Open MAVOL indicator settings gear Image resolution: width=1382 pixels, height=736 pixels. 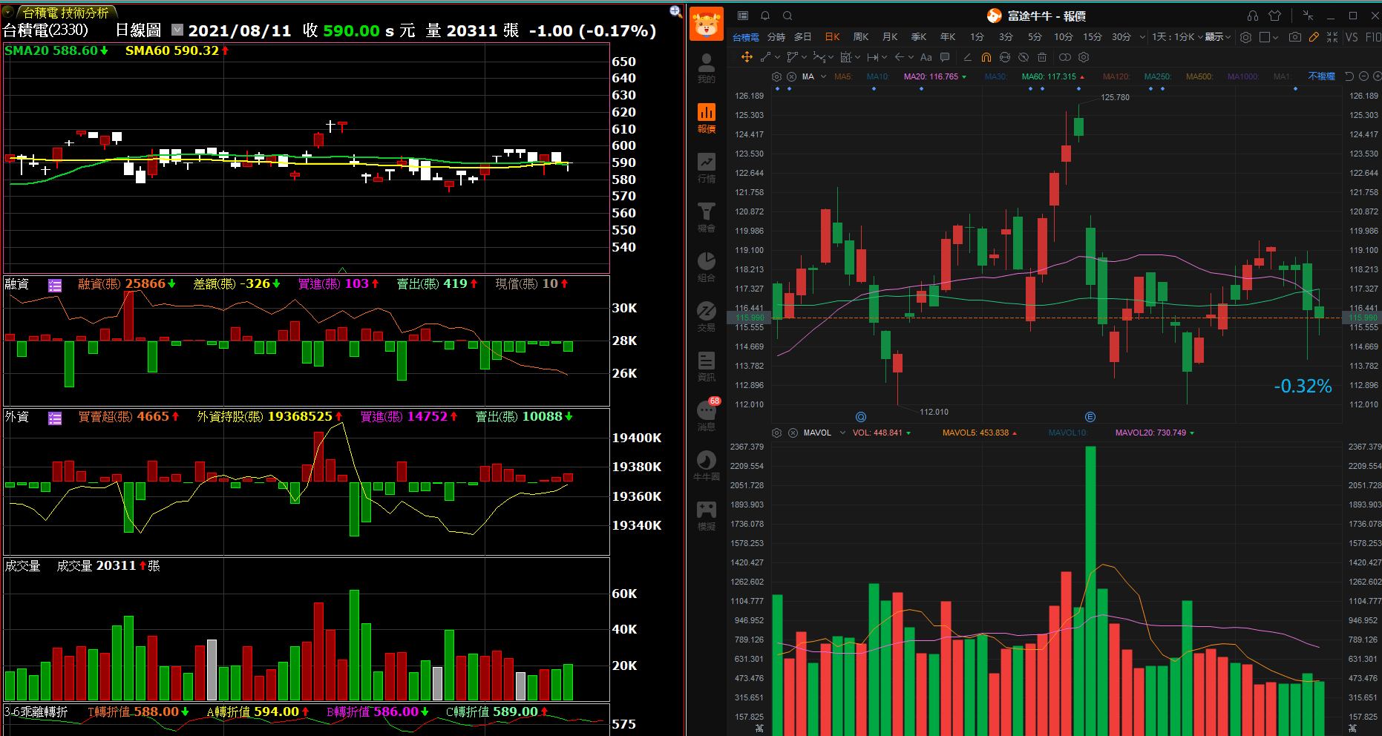coord(776,433)
